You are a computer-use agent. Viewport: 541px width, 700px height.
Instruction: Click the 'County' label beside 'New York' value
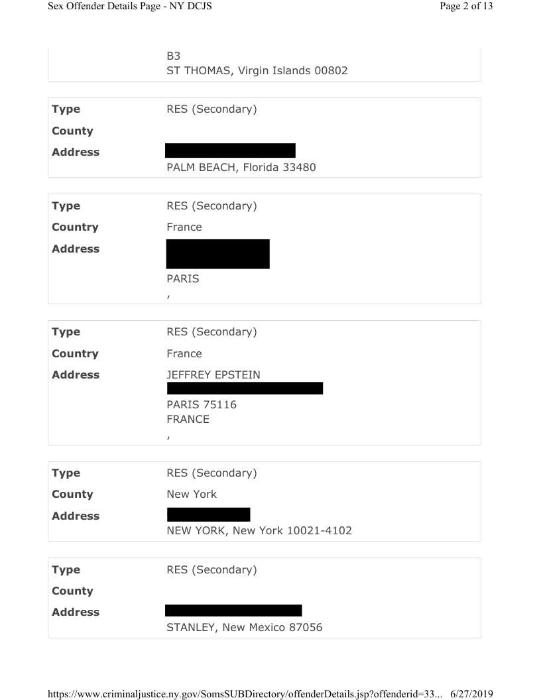(72, 494)
